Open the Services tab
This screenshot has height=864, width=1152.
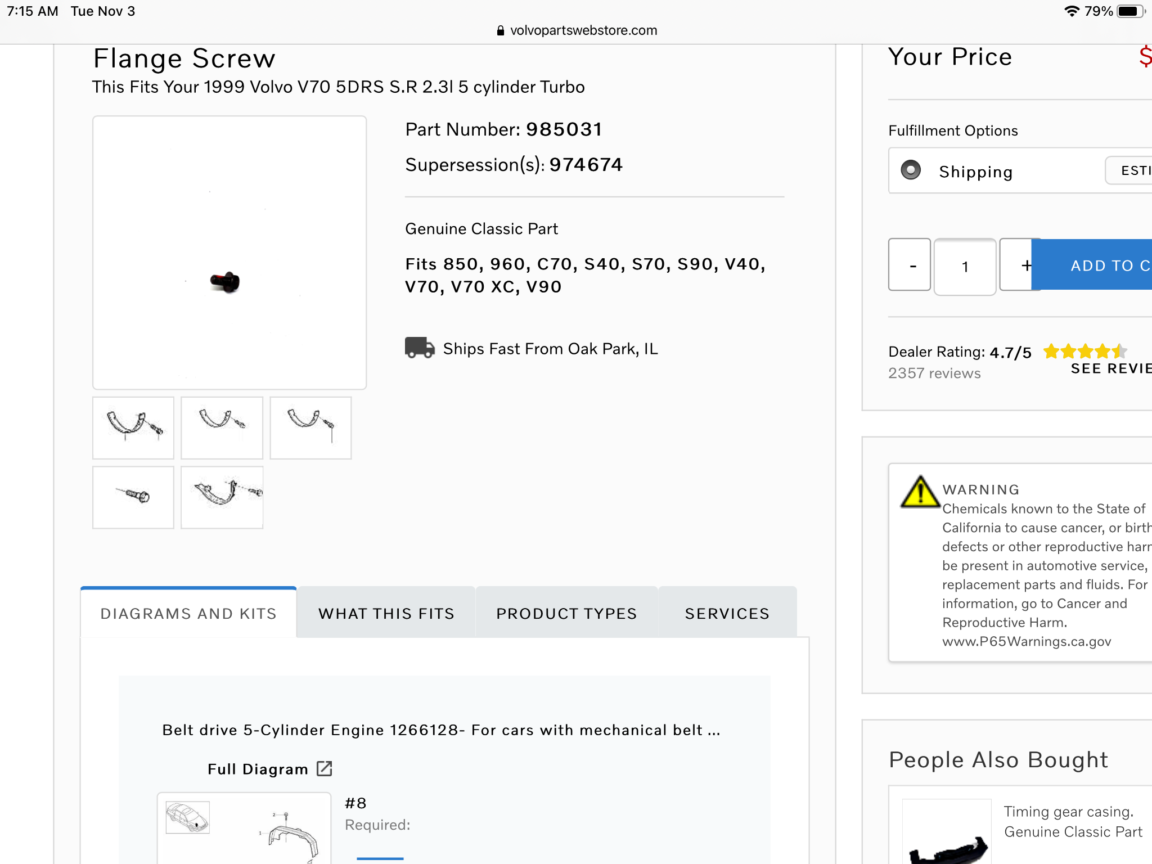tap(727, 613)
